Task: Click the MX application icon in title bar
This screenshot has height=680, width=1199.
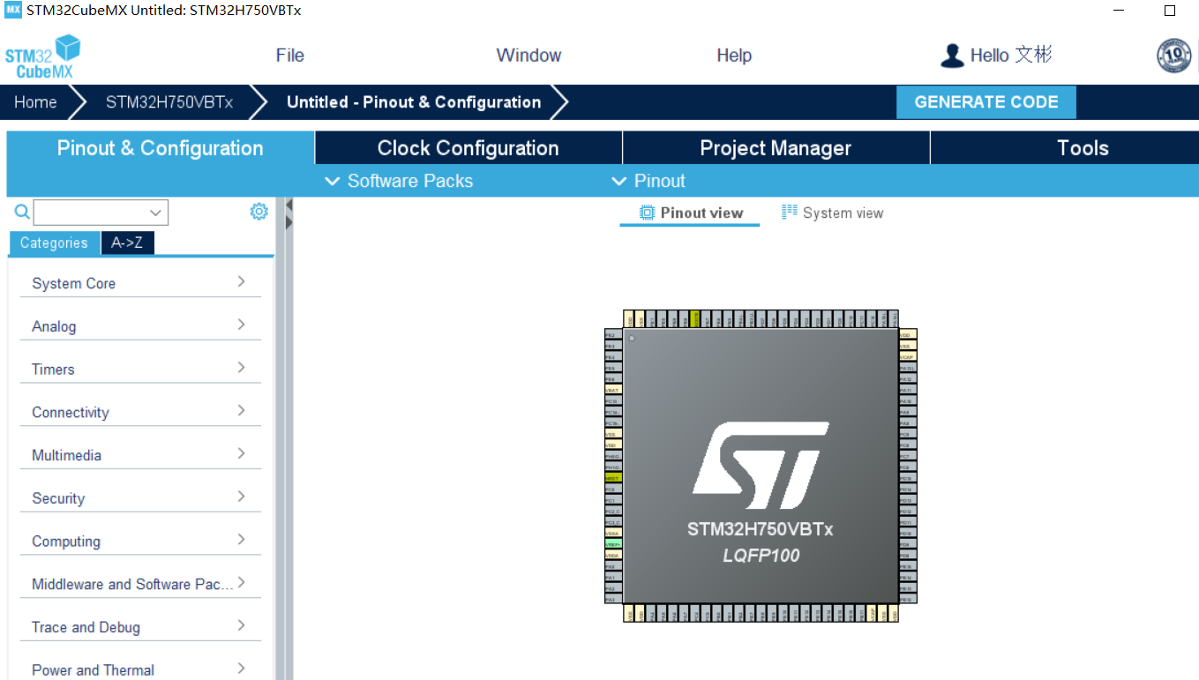Action: (13, 10)
